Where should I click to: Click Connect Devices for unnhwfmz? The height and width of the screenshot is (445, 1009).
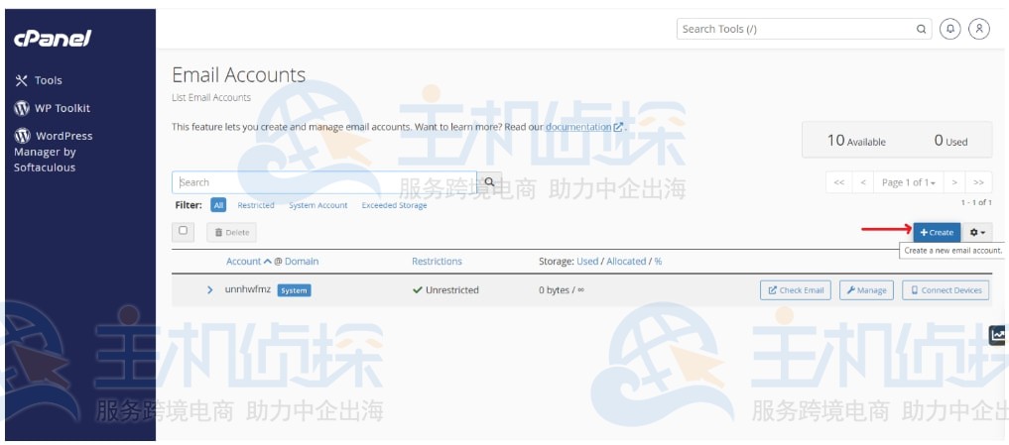coord(945,290)
